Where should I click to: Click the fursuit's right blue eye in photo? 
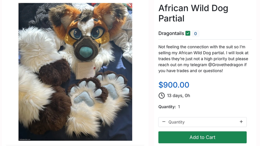coord(97,33)
